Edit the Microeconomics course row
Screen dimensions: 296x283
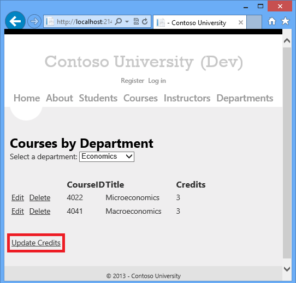[x=17, y=197]
